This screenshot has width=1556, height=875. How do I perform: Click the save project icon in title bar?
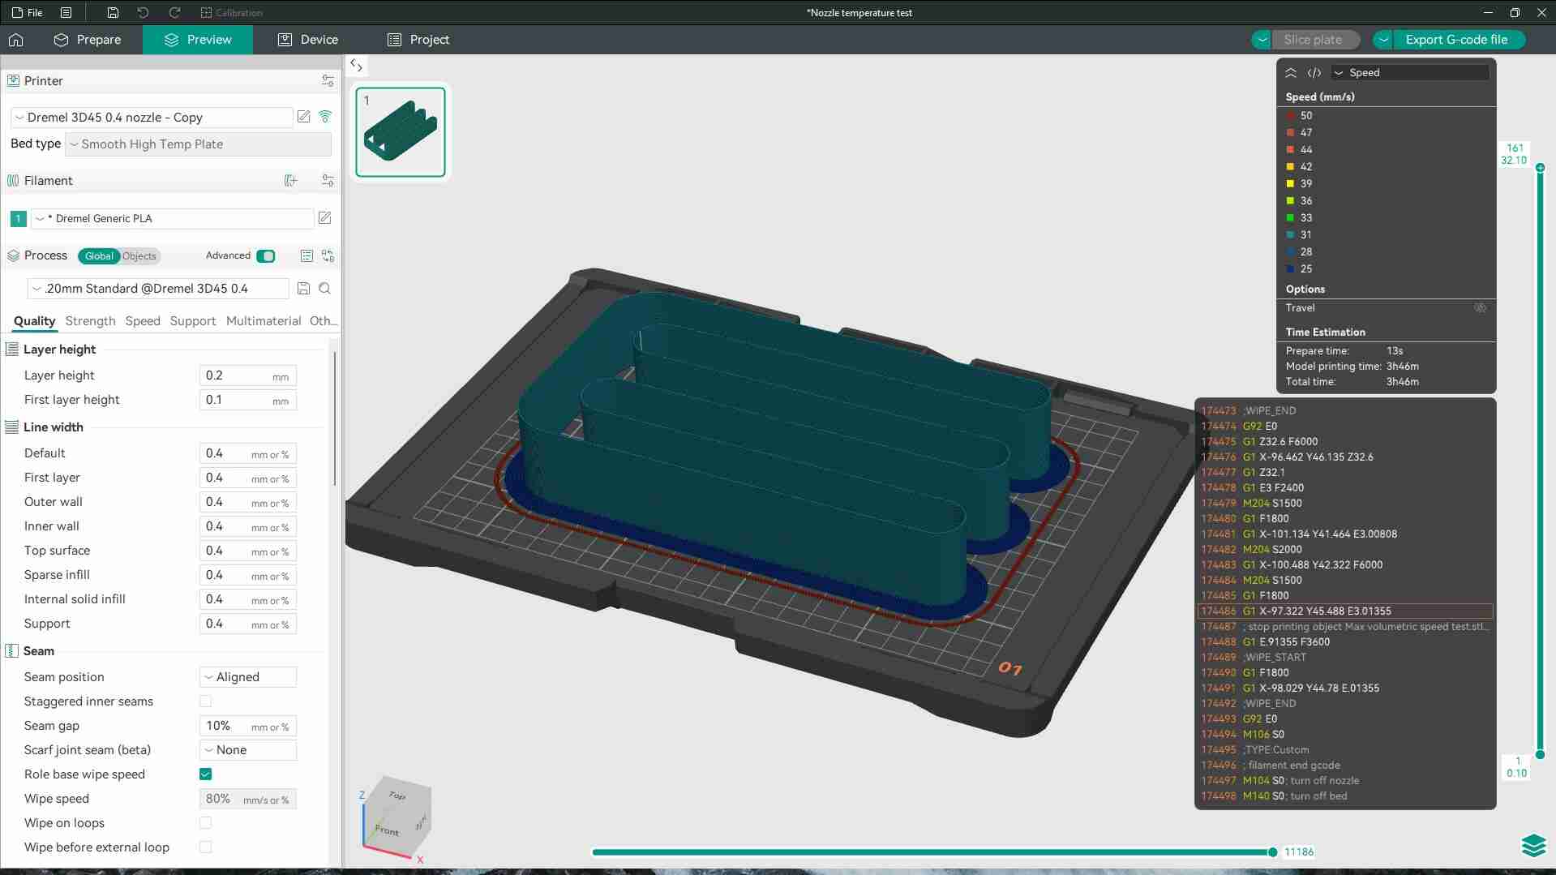pos(113,13)
